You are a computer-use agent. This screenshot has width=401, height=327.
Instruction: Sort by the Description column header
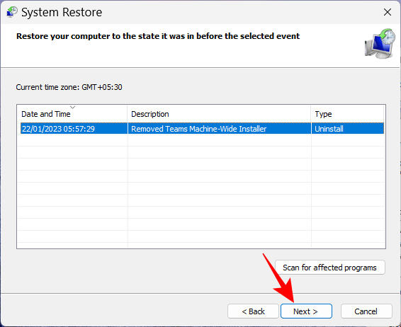(219, 114)
